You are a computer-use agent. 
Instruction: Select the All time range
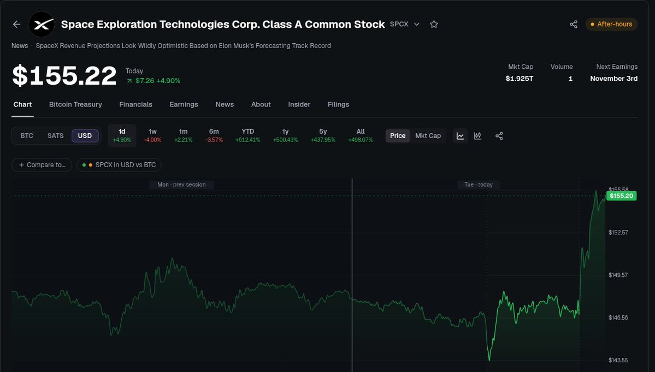361,135
